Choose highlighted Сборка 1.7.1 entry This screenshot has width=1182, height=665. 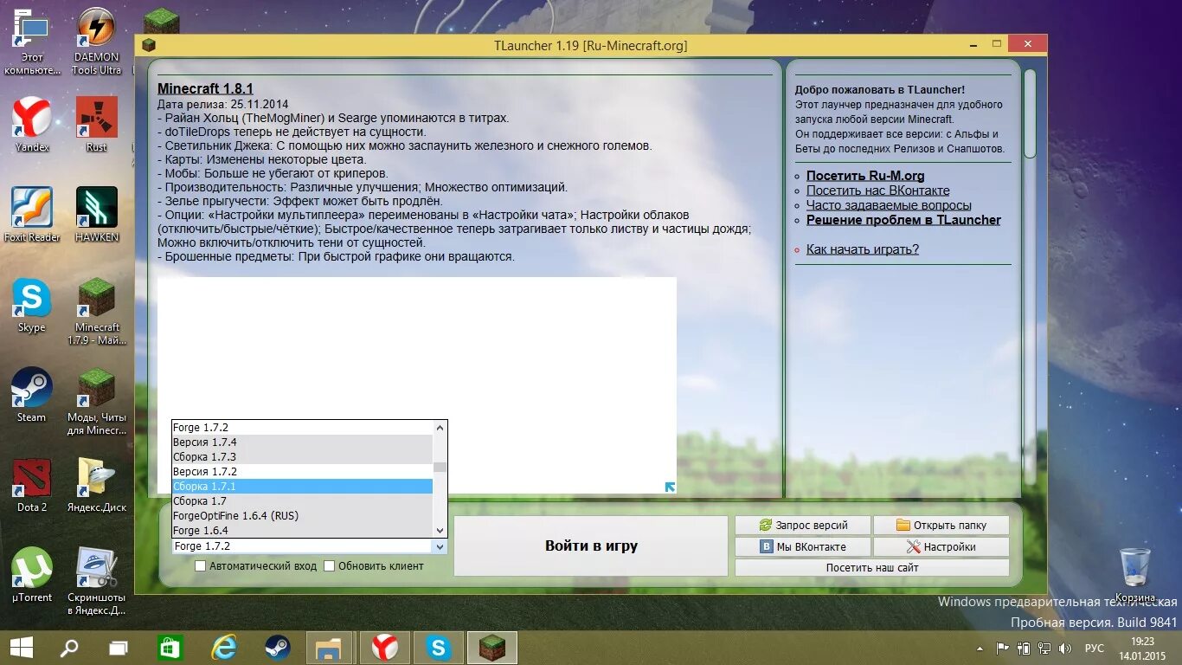302,487
